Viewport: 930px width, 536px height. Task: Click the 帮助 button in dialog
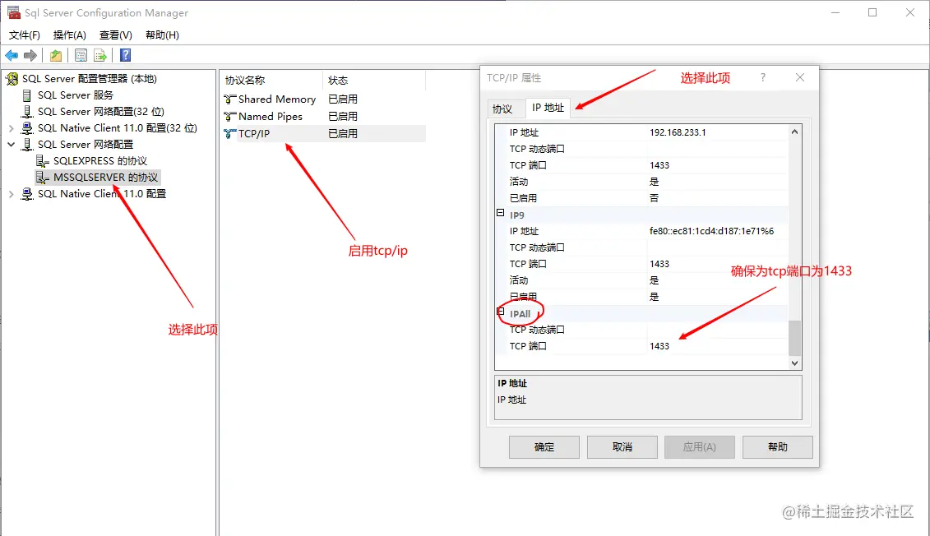tap(778, 447)
